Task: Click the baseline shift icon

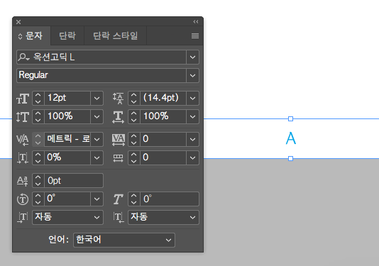Action: pos(23,181)
